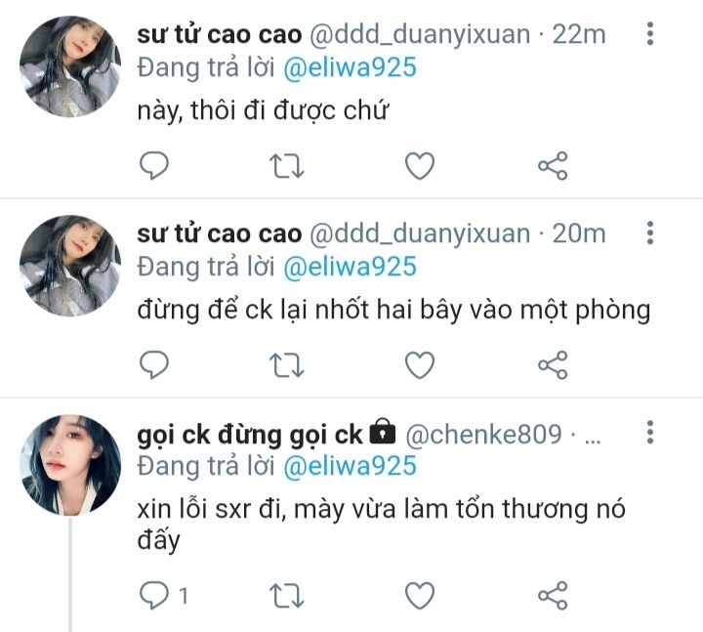The height and width of the screenshot is (632, 703).
Task: Open @eliwa925 link in the @chenke809 tweet
Action: point(351,466)
